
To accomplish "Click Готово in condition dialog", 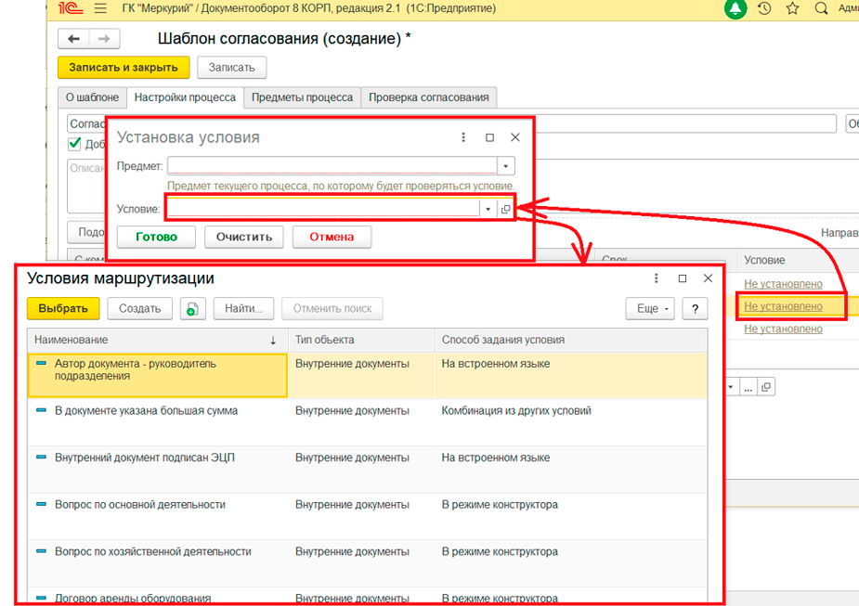I will [156, 237].
